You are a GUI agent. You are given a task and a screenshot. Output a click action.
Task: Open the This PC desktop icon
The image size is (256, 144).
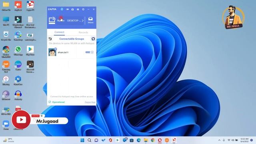click(6, 21)
